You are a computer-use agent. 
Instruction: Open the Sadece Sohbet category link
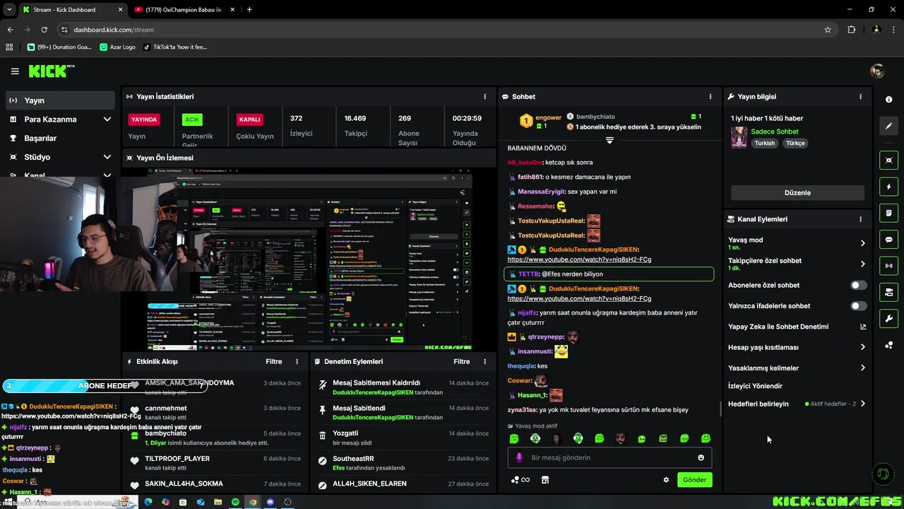click(x=775, y=131)
